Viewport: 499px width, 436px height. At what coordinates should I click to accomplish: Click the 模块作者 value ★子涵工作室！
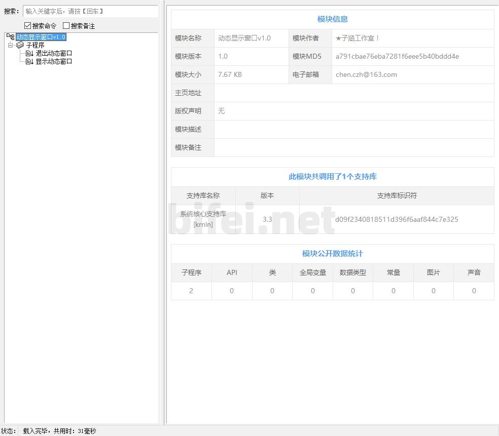(x=358, y=38)
